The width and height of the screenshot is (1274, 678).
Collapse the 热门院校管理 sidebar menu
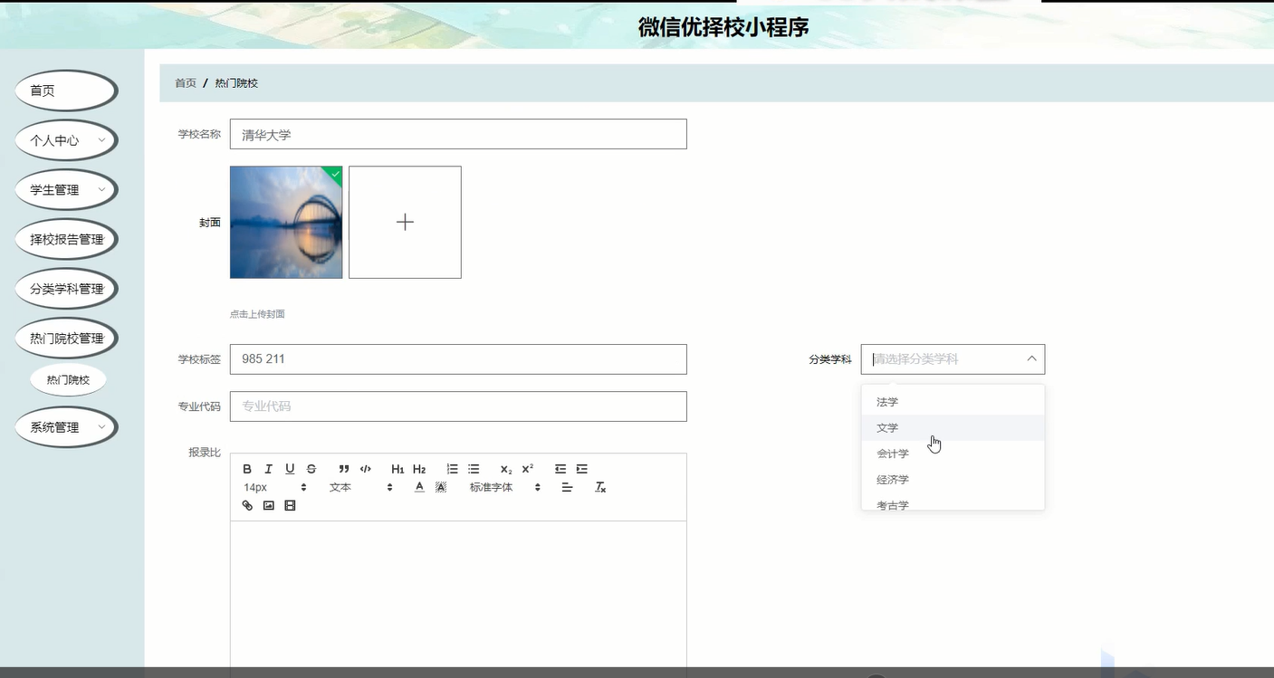click(x=66, y=339)
